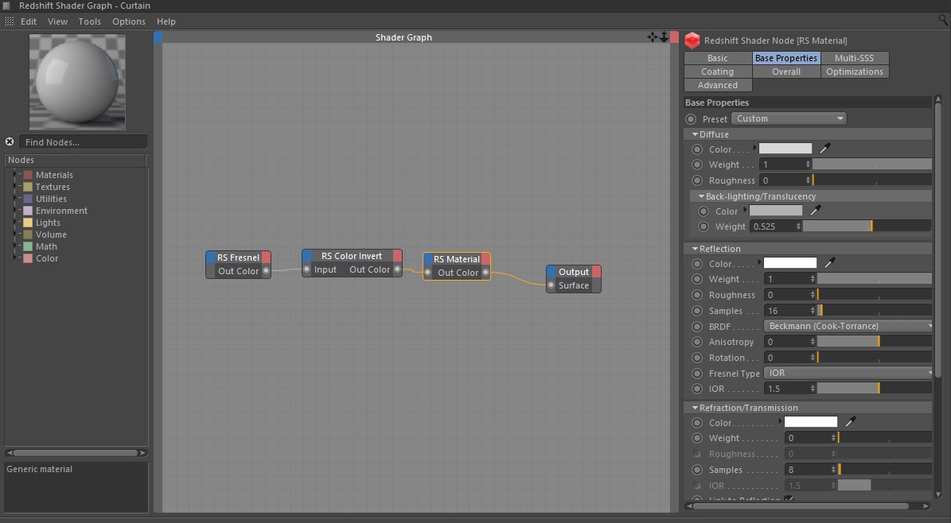Click the RS Color Invert Input port
The image size is (951, 523).
(307, 269)
